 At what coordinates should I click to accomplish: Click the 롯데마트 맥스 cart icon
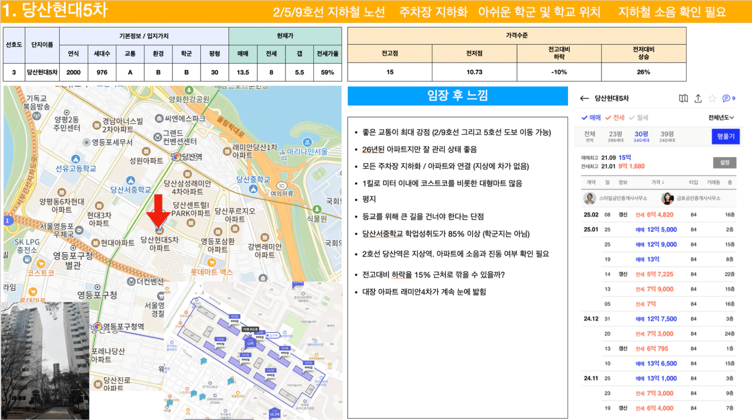pyautogui.click(x=212, y=263)
